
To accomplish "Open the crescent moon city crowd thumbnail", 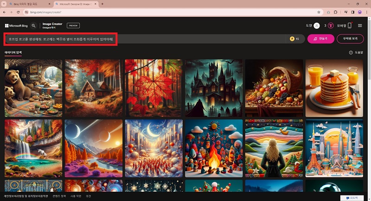I will click(x=154, y=148).
